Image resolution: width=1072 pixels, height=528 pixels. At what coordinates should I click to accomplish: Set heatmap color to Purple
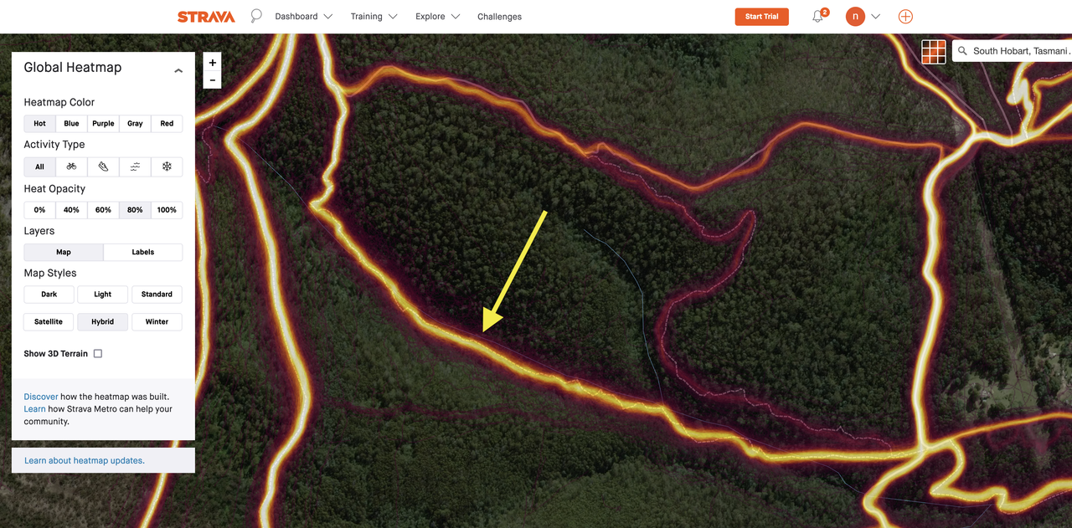tap(103, 123)
